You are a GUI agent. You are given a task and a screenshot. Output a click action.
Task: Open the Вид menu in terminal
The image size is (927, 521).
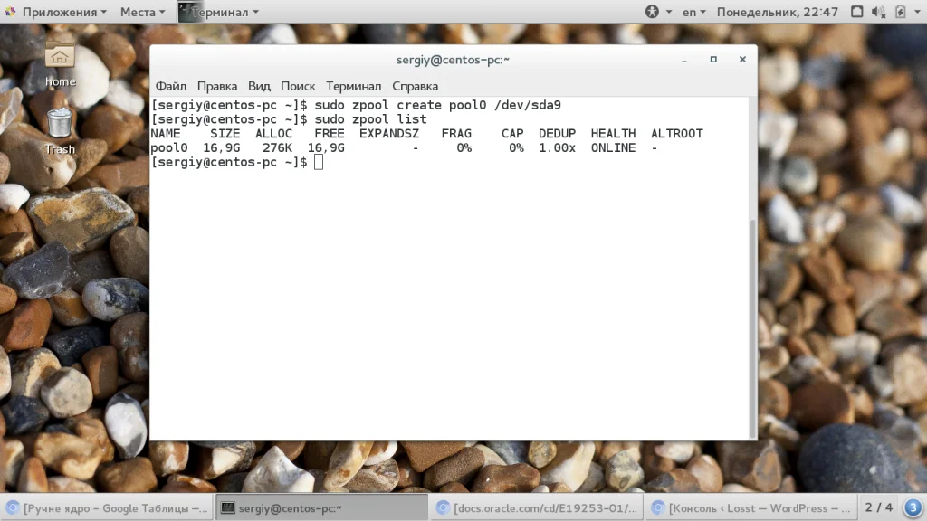(x=259, y=86)
